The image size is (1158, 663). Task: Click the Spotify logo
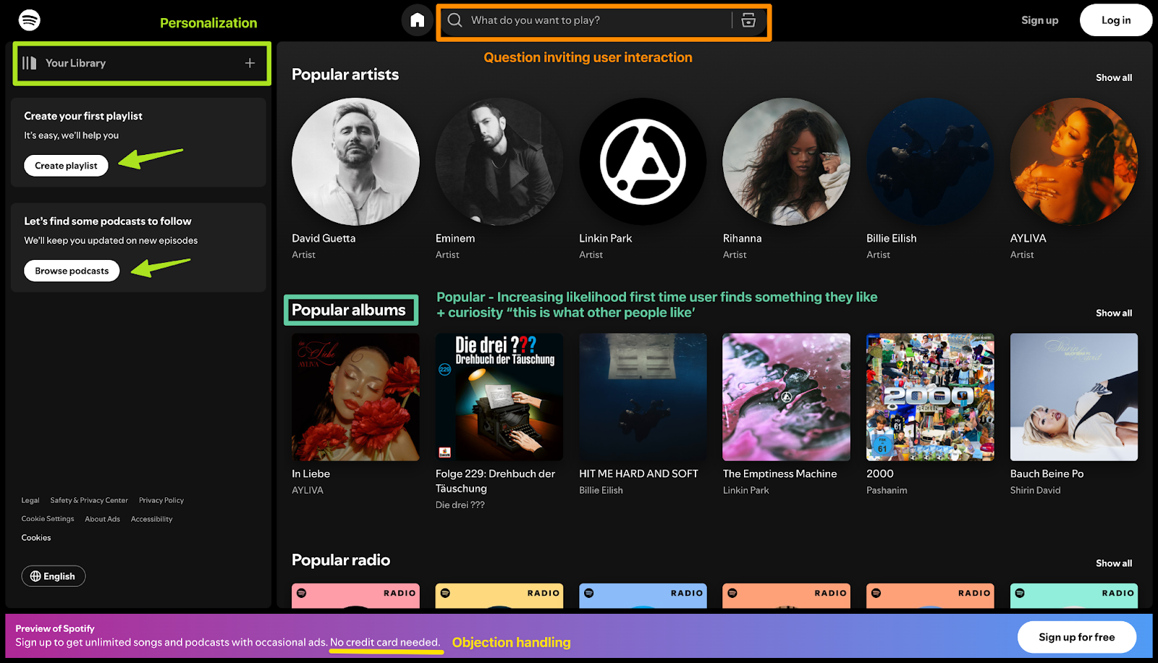(x=28, y=20)
